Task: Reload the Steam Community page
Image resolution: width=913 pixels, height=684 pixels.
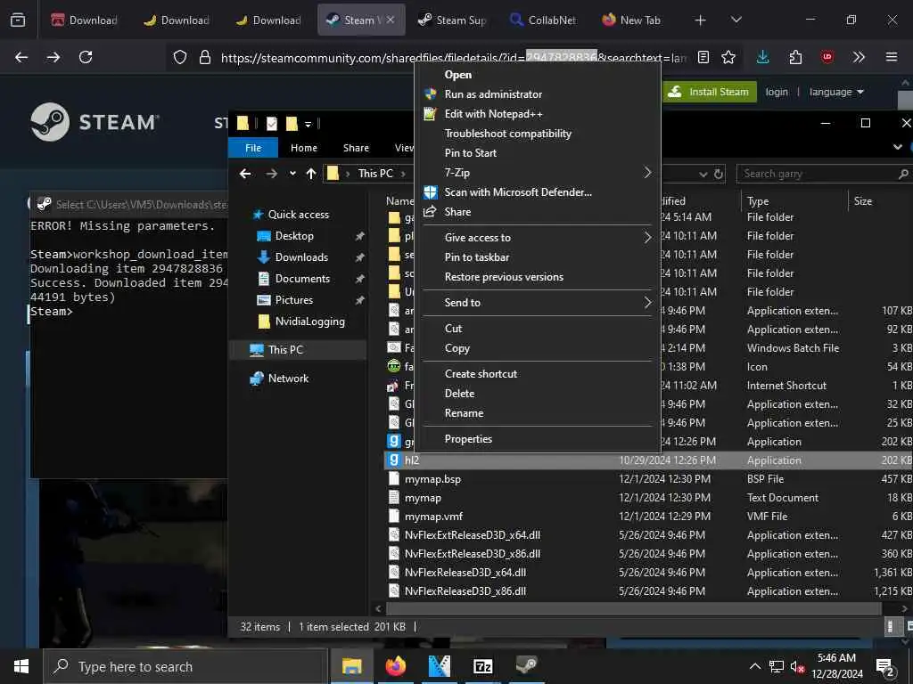Action: pos(86,57)
